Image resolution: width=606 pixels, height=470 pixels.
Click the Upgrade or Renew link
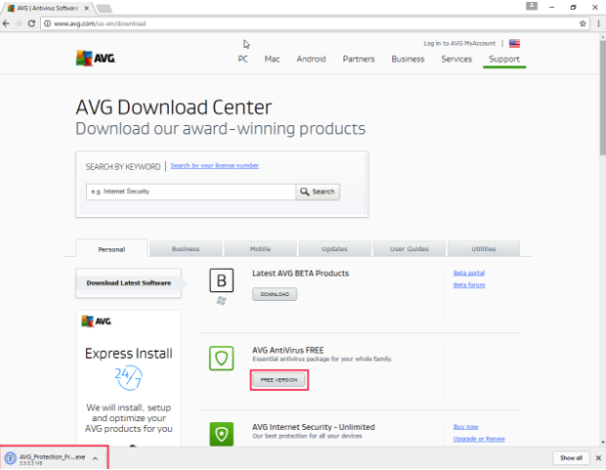pos(479,439)
